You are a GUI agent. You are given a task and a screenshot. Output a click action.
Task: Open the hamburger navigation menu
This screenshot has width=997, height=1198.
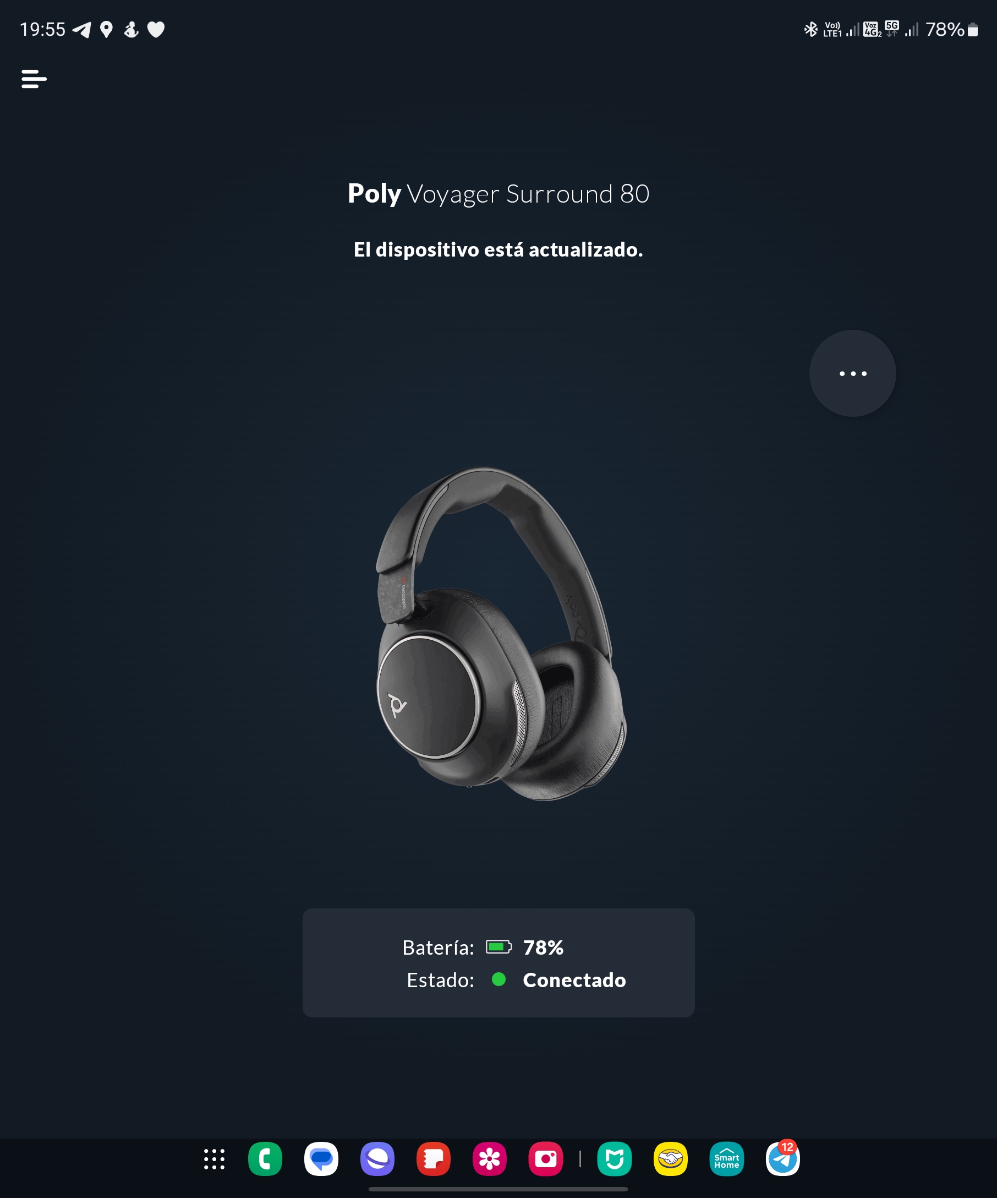pyautogui.click(x=34, y=79)
